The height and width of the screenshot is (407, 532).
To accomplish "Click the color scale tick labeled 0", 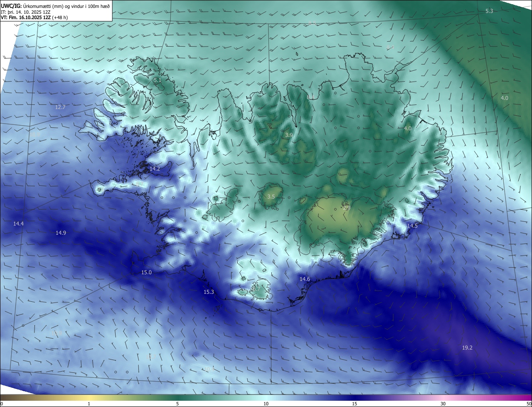I will [2, 404].
